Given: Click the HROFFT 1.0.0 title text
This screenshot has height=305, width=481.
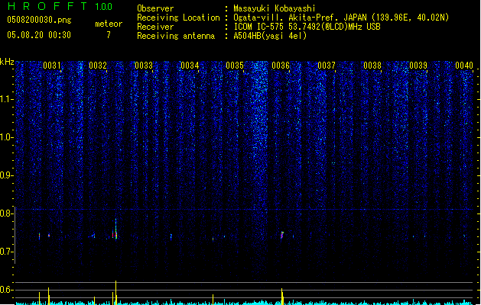Looking at the screenshot, I should [60, 6].
